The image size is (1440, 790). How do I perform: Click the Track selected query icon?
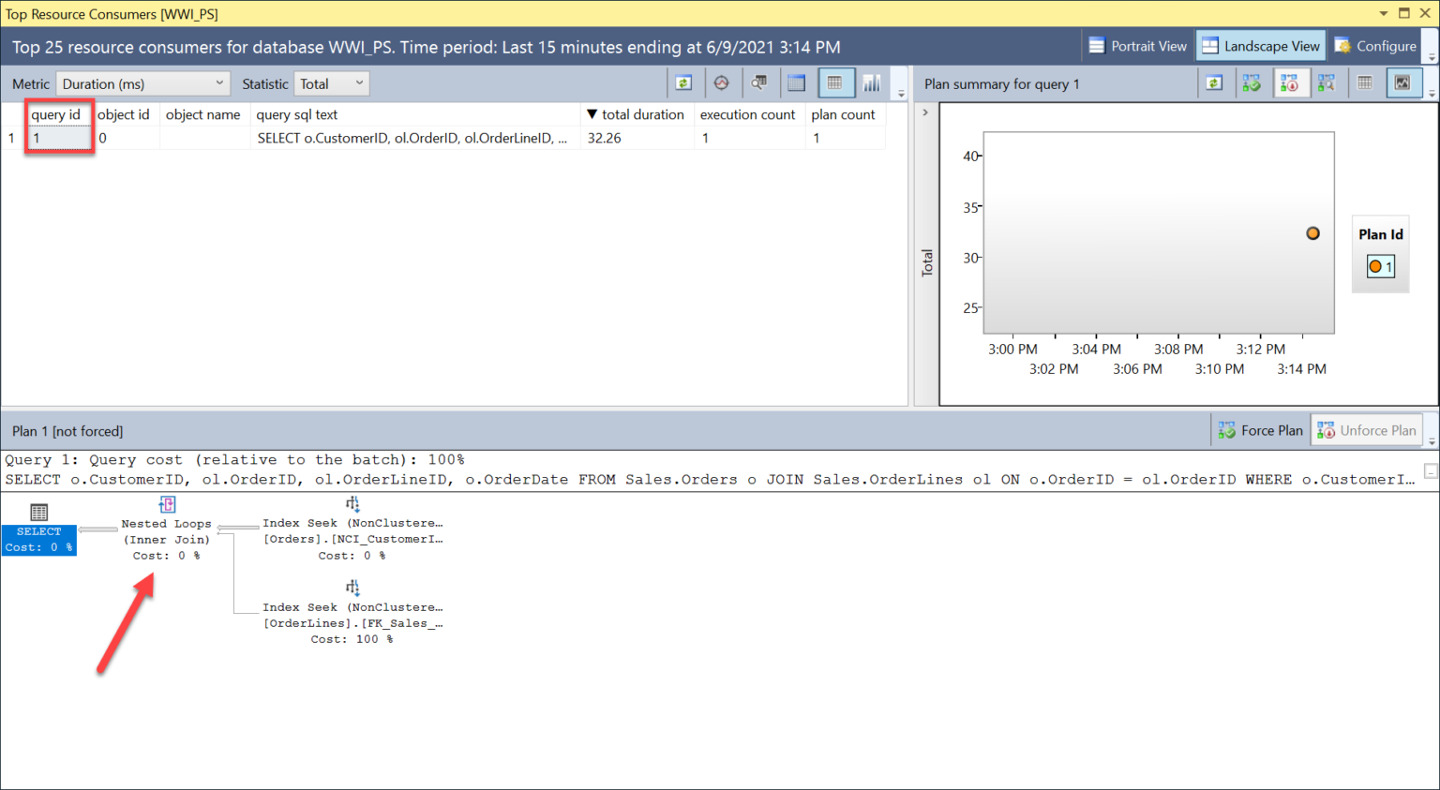(x=721, y=83)
